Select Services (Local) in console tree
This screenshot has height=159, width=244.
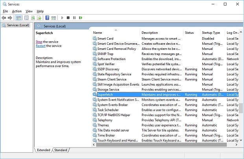[x=18, y=25]
